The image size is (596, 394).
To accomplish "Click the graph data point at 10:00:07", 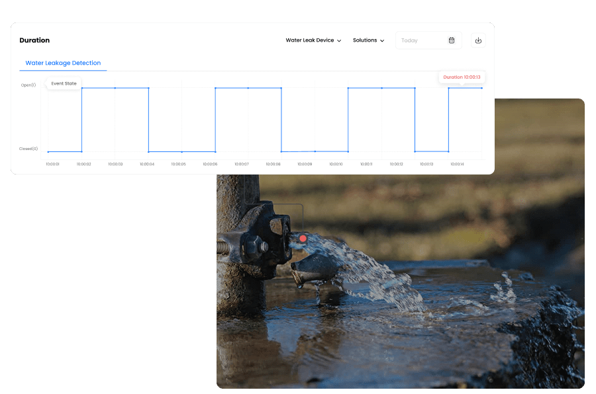I will pyautogui.click(x=248, y=88).
